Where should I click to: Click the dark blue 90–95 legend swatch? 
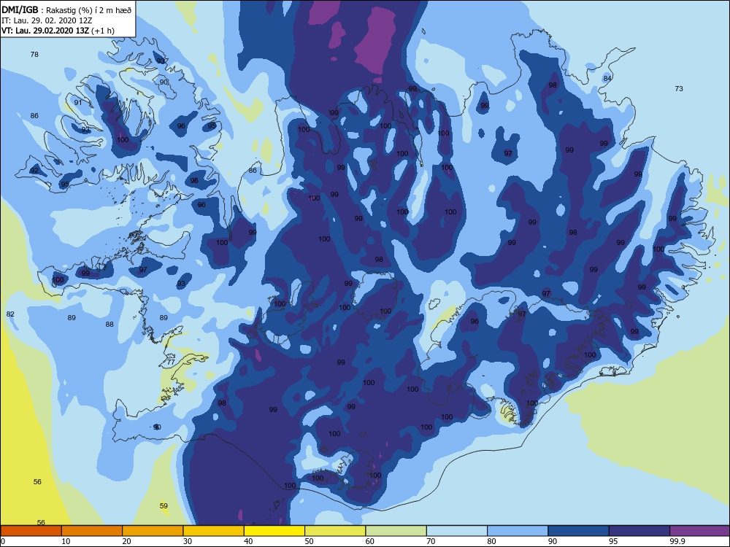tap(579, 531)
